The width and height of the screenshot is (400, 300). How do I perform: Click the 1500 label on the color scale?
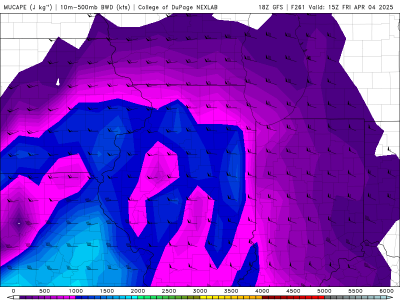tap(106, 291)
